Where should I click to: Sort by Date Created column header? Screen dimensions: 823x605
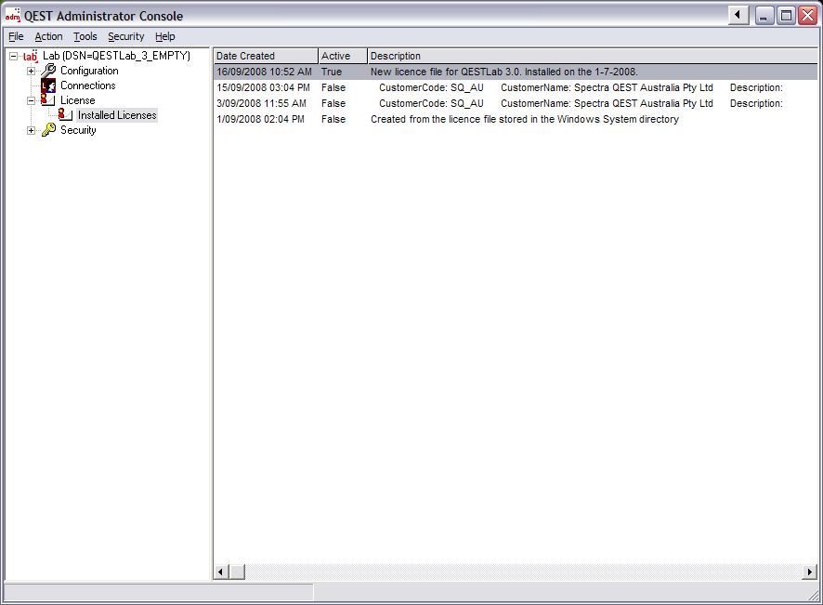pos(266,56)
